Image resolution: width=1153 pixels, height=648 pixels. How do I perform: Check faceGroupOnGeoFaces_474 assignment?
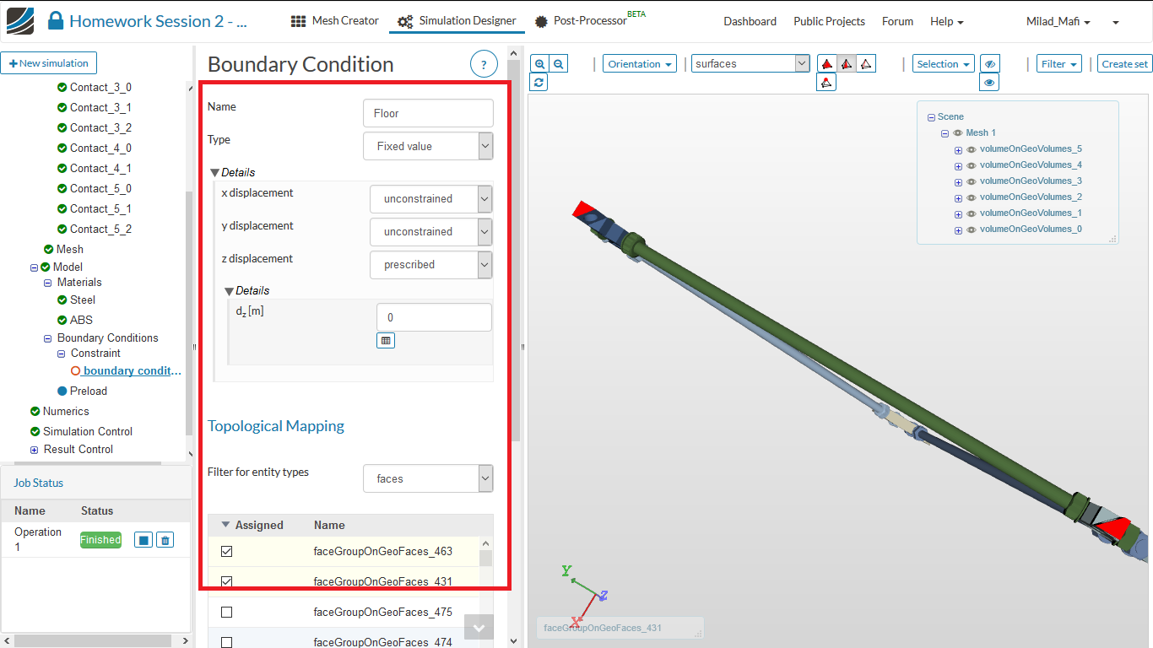point(226,643)
